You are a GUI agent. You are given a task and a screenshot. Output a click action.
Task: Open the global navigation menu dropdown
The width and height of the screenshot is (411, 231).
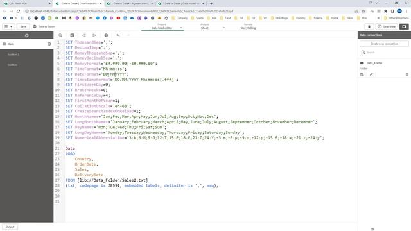8,26
